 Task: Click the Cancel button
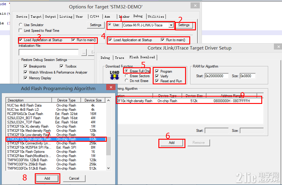click(x=74, y=178)
